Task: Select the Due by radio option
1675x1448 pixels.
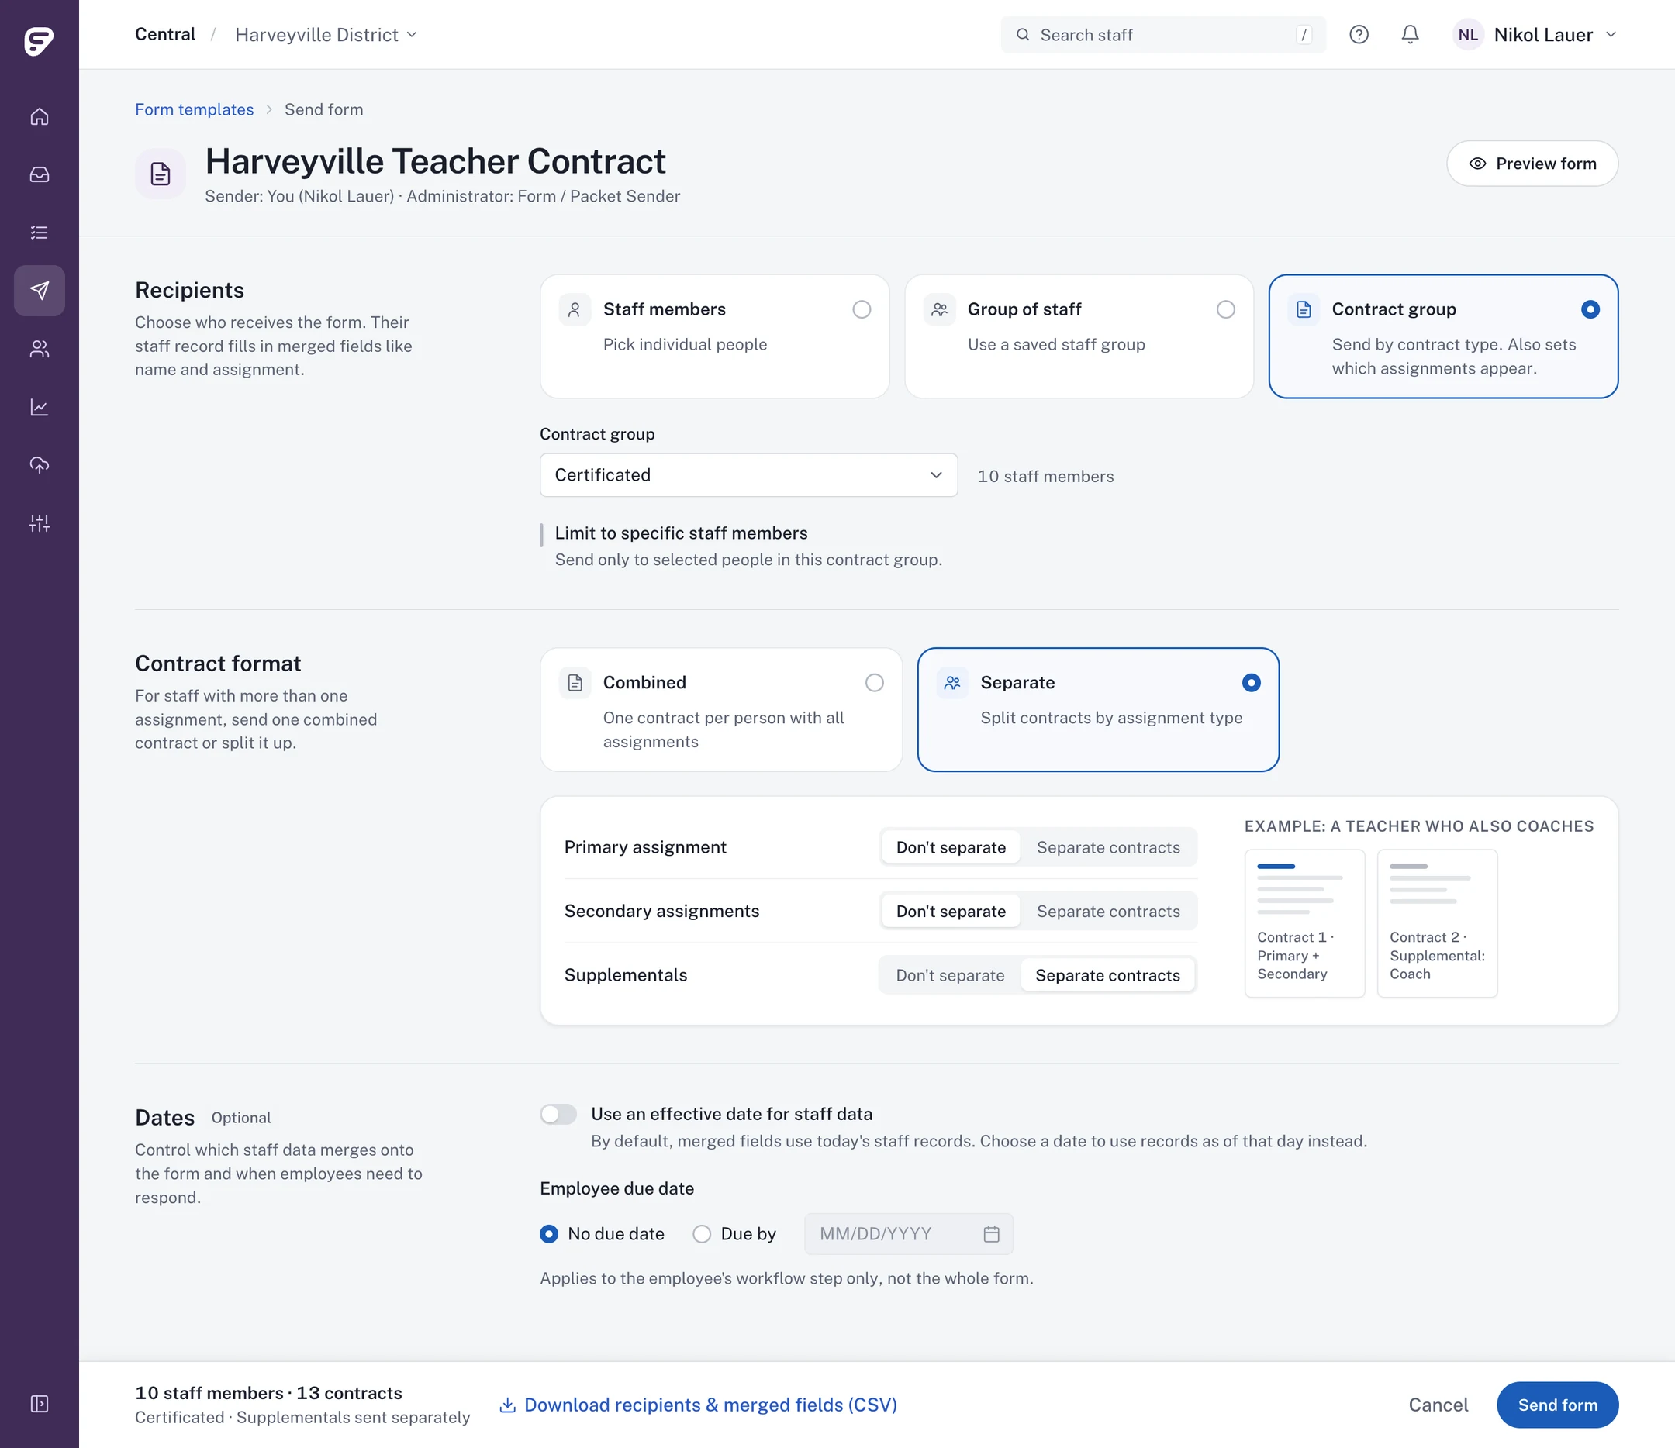Action: pyautogui.click(x=734, y=1234)
